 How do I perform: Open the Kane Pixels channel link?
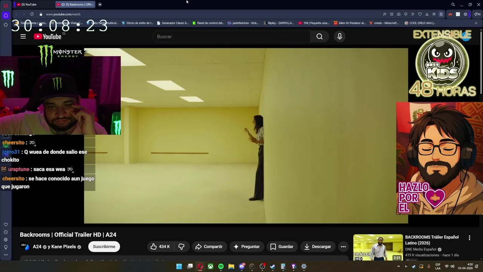click(x=63, y=247)
